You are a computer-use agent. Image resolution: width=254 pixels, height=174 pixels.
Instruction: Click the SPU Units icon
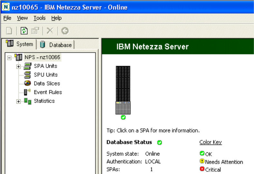27,75
